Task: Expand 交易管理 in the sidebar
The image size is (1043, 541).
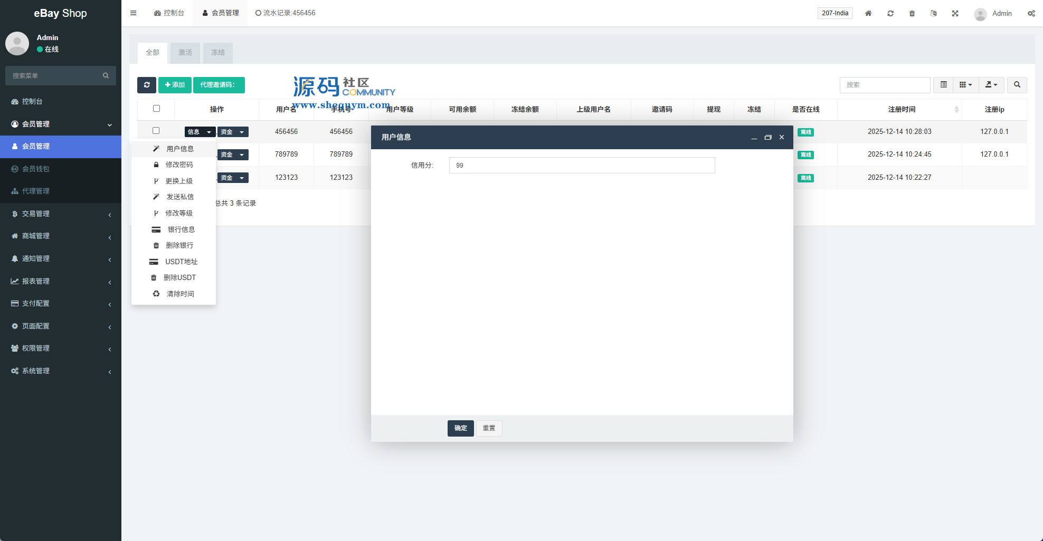Action: (x=61, y=214)
